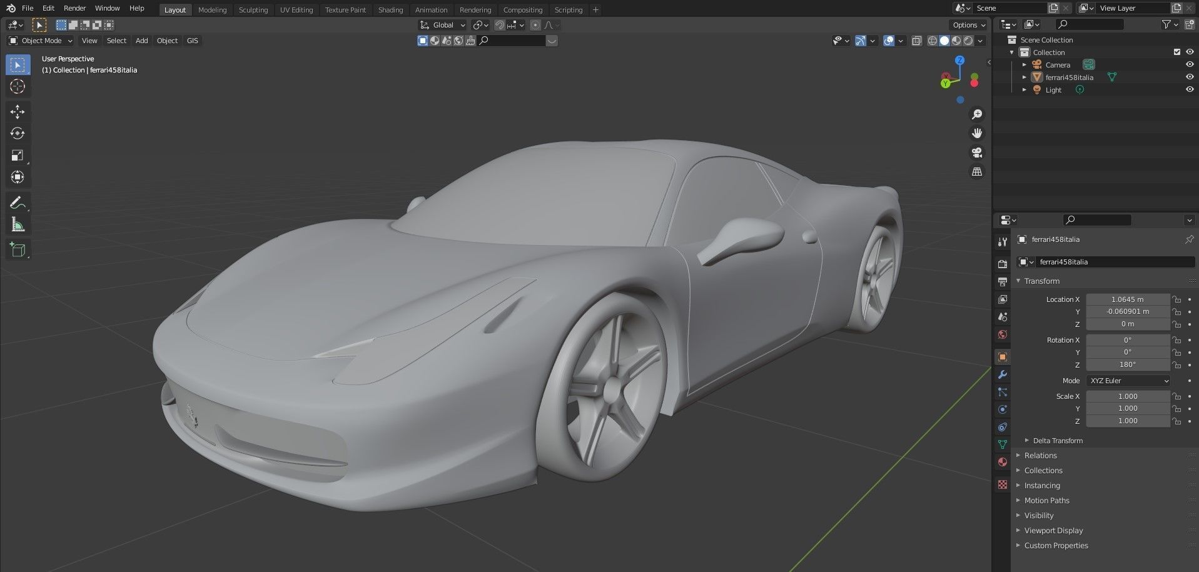Open the XYZ Euler rotation mode dropdown
1199x572 pixels.
1128,381
